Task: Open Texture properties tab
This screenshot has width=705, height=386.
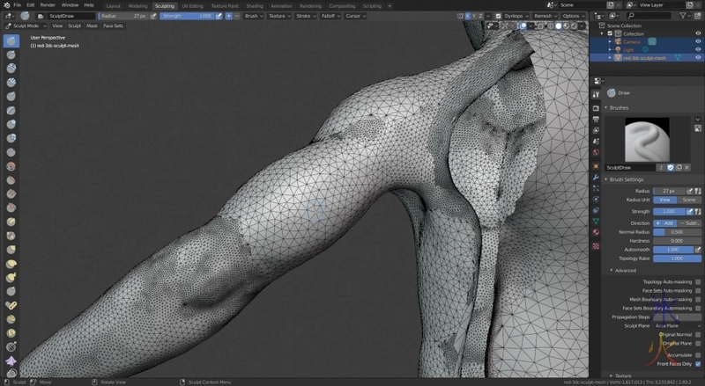Action: pyautogui.click(x=596, y=246)
